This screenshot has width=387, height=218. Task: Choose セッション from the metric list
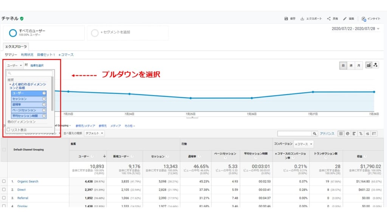click(29, 99)
